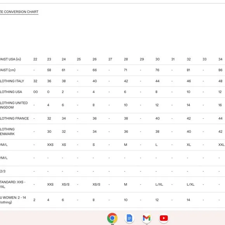Open Gmail shelf icon

click(147, 218)
